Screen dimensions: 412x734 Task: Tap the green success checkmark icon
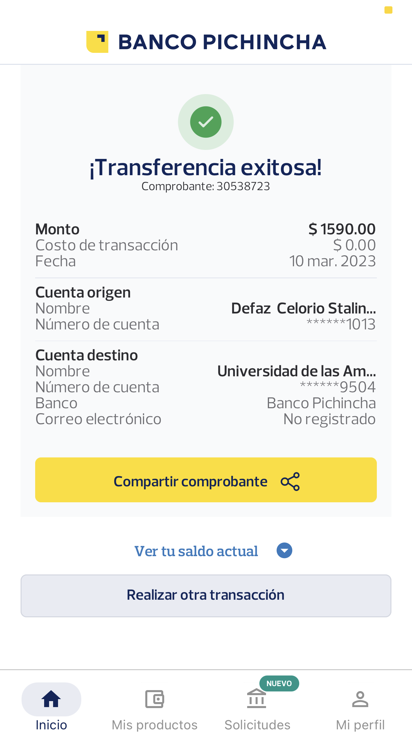(206, 122)
